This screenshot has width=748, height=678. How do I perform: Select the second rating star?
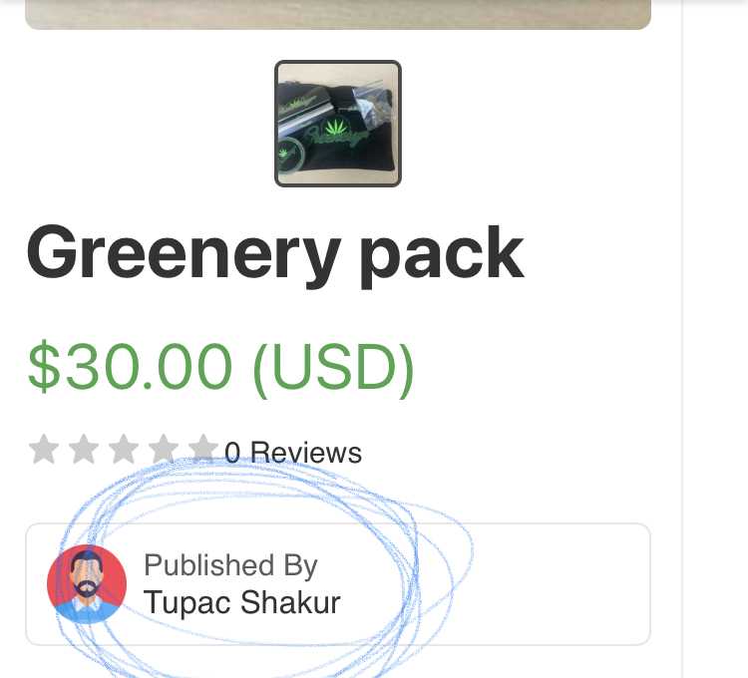[84, 449]
